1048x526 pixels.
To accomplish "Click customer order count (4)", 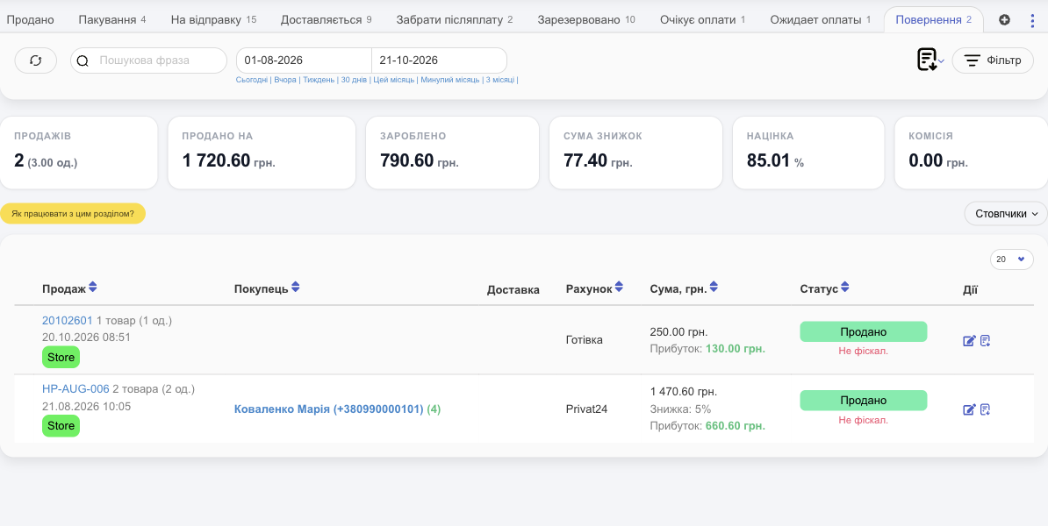I will pos(434,409).
